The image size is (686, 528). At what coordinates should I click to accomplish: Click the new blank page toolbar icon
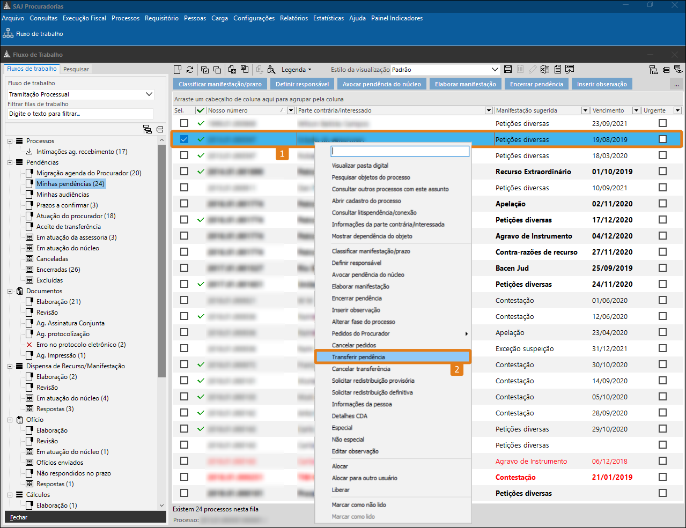point(178,70)
